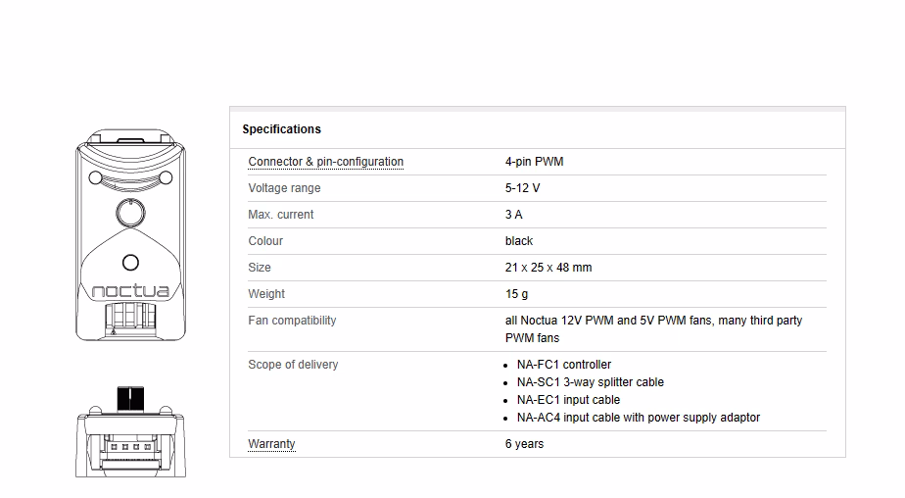Open the top-view NA-FC1 controller drawing

[130, 234]
